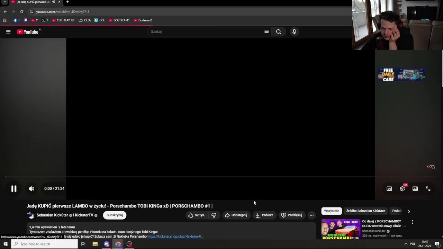Open the DOSTREAM1 bookmark
443x249 pixels.
tap(119, 20)
